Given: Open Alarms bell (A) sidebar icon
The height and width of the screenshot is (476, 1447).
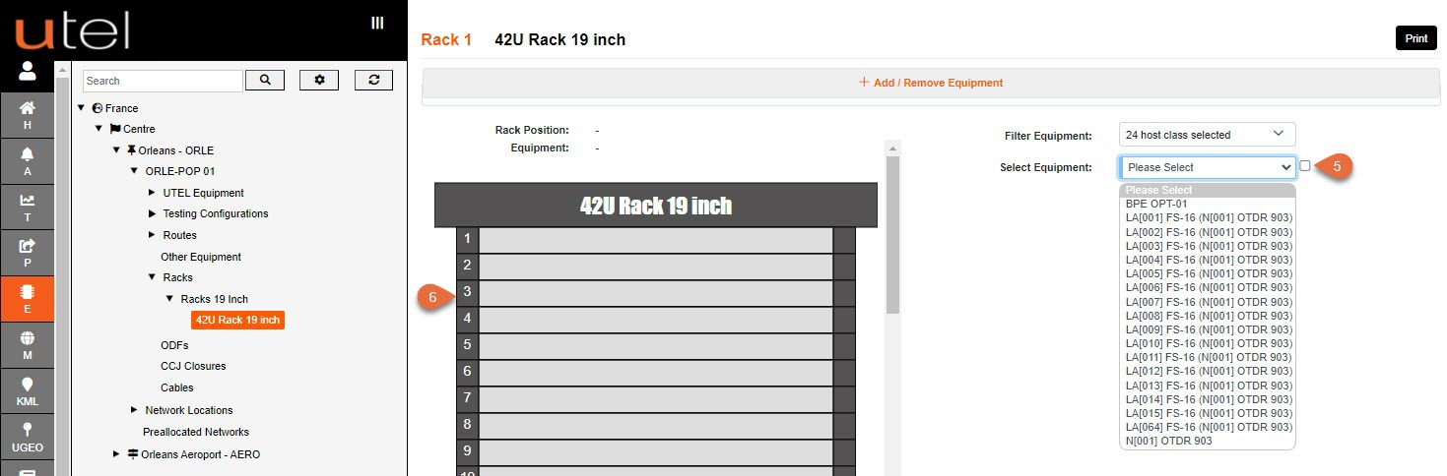Looking at the screenshot, I should point(27,161).
